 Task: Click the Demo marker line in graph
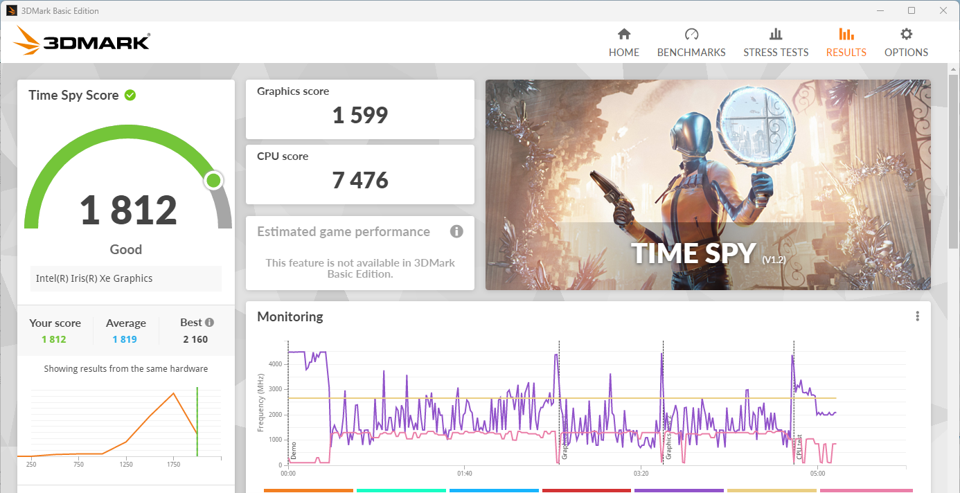(x=288, y=403)
